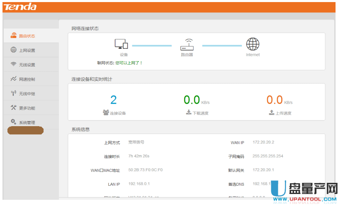Select 无线设置 in the sidebar

click(27, 65)
